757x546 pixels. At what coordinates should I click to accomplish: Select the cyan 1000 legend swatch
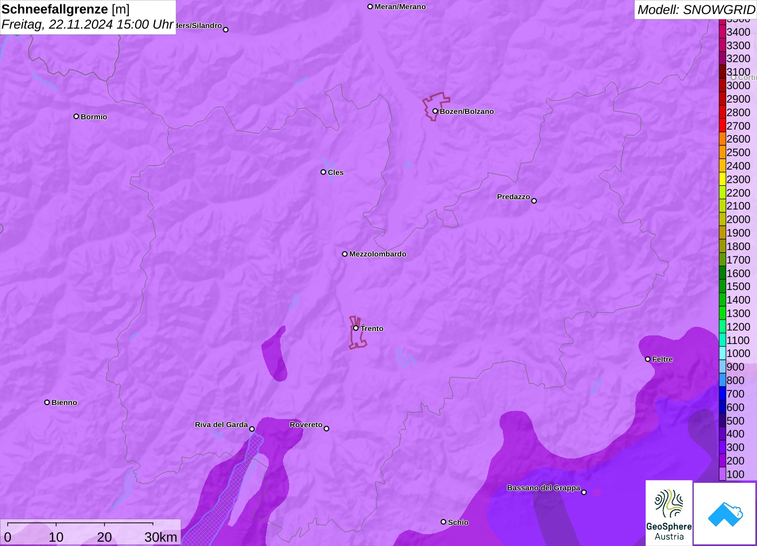tap(722, 353)
